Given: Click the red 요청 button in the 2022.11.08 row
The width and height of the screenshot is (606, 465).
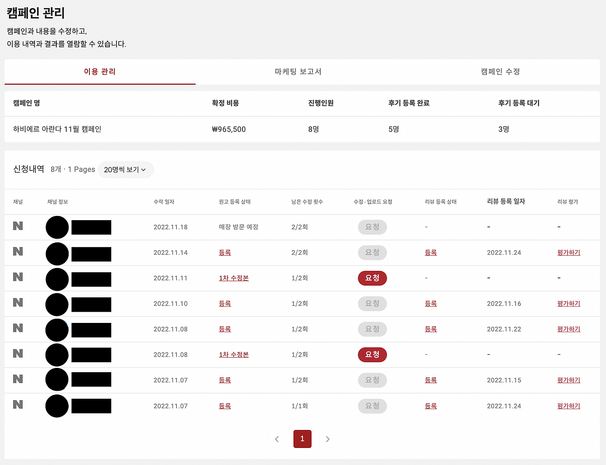Looking at the screenshot, I should click(372, 354).
